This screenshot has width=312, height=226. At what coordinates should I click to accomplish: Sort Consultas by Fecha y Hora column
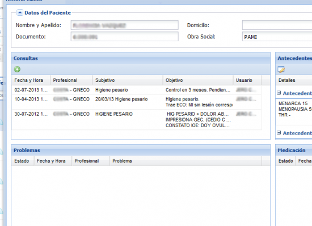tap(31, 80)
